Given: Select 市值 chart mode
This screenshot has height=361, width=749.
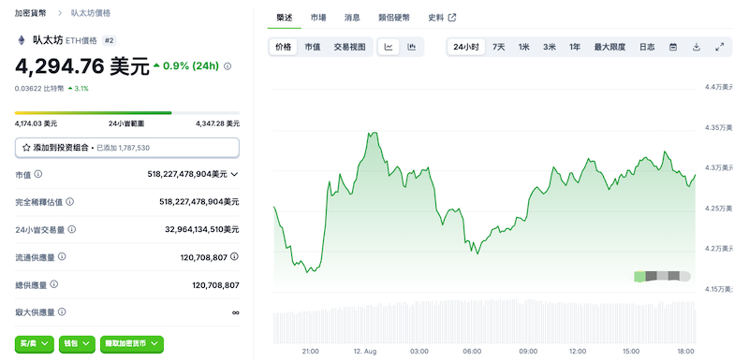Looking at the screenshot, I should pos(313,47).
